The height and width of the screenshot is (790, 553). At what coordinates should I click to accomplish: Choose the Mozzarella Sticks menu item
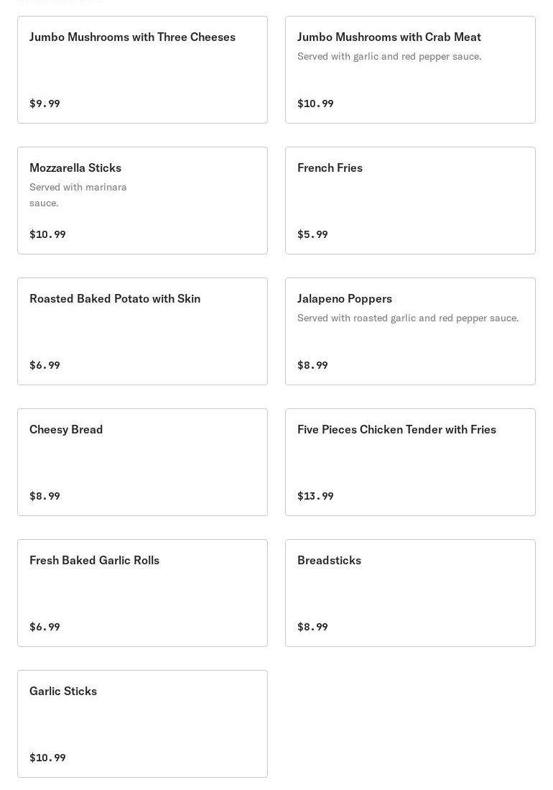click(142, 201)
